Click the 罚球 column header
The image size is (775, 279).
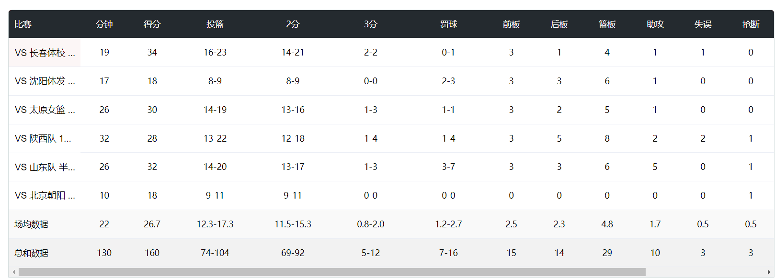[449, 24]
